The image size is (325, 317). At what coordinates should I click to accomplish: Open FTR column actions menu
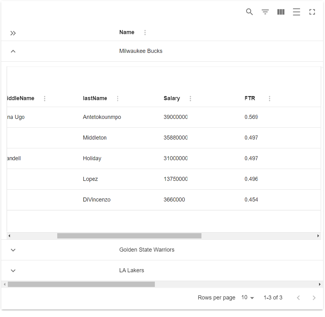click(x=269, y=99)
